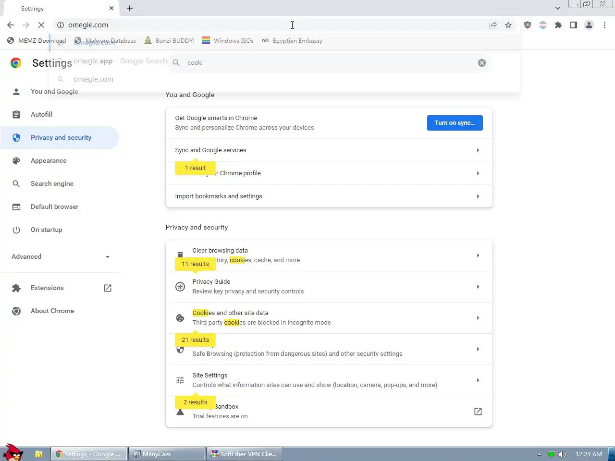
Task: Expand the Advanced section
Action: pos(60,256)
